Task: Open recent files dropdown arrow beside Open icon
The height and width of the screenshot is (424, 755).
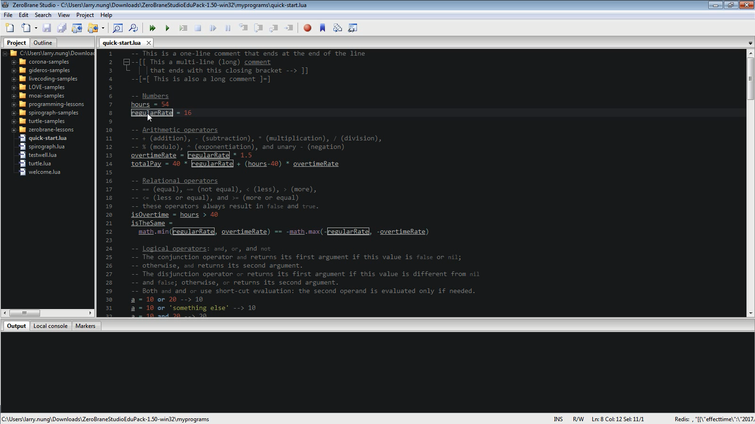Action: [36, 28]
